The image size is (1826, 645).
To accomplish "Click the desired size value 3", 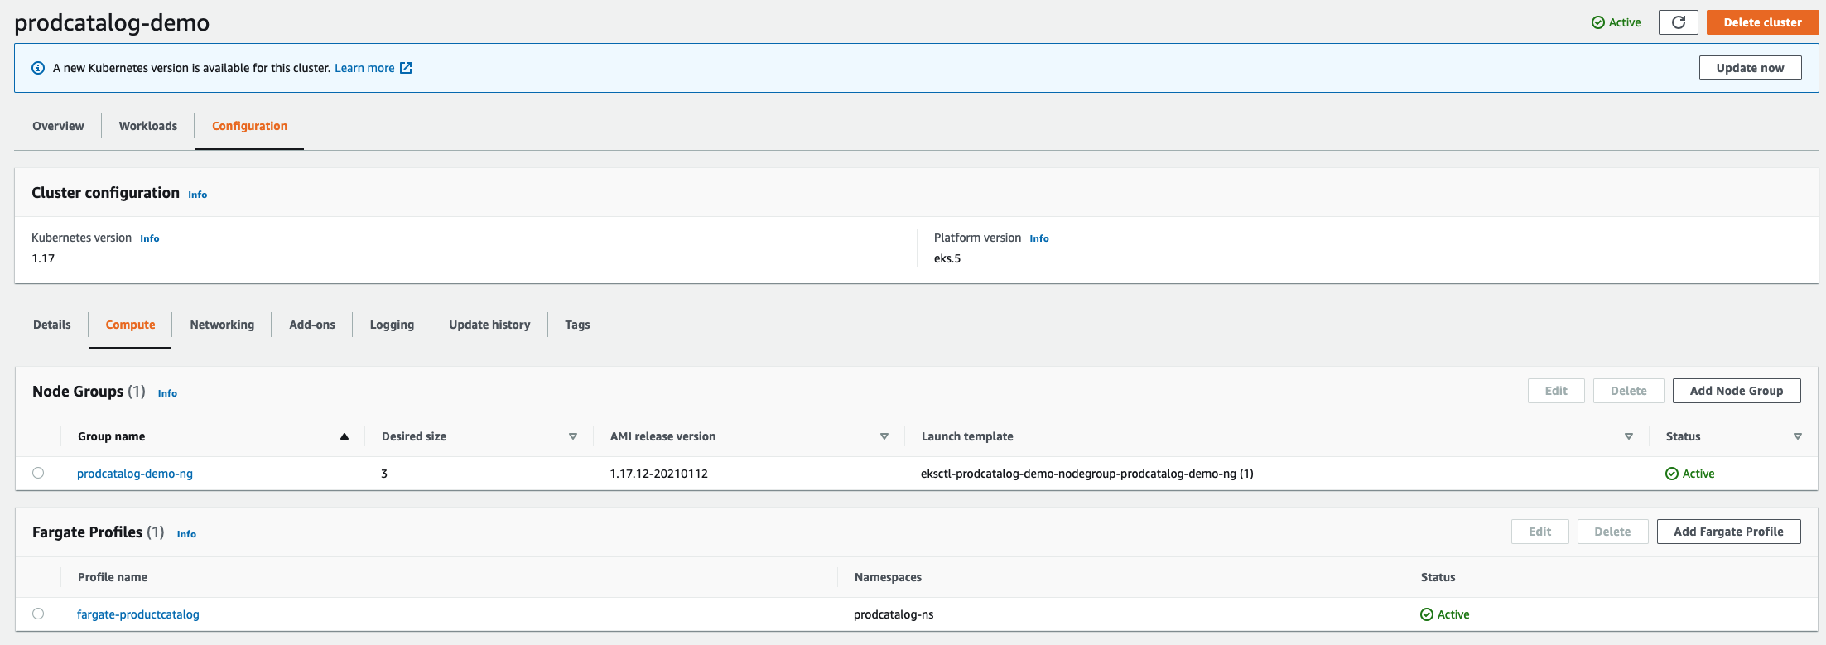I will [x=384, y=474].
